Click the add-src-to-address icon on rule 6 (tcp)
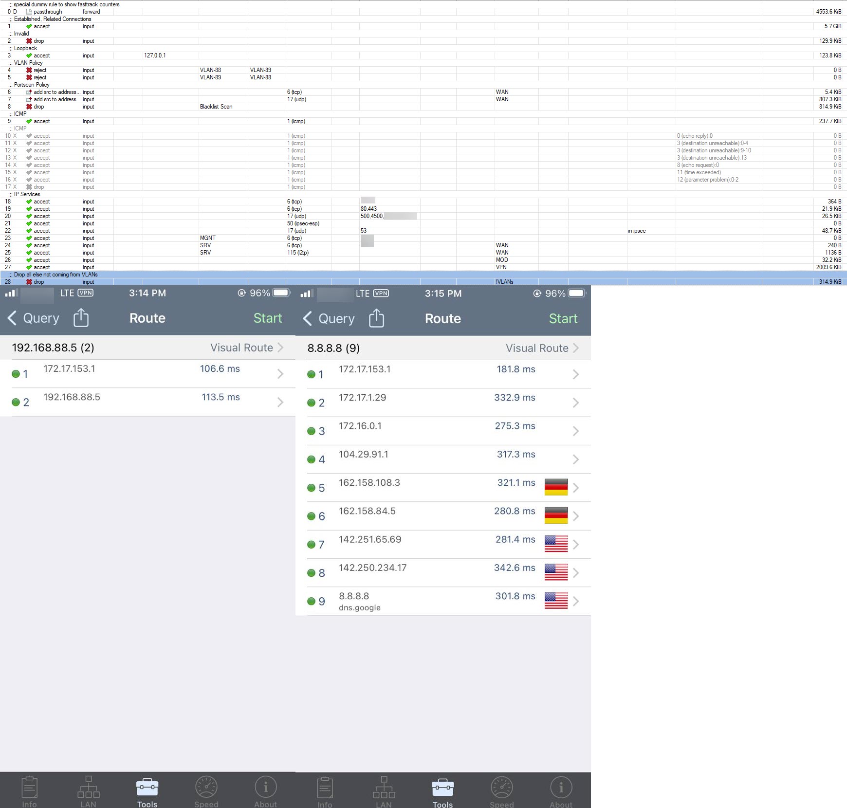This screenshot has height=808, width=847. pos(29,92)
